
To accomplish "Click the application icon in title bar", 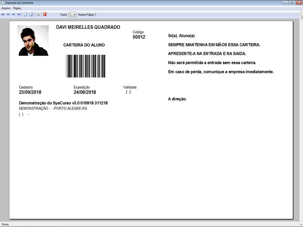I will pos(2,3).
